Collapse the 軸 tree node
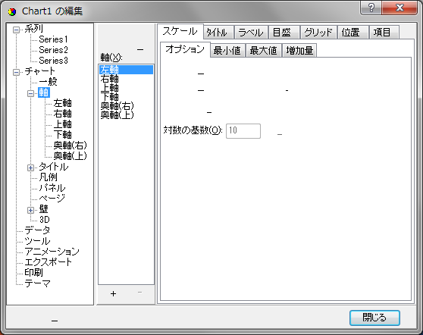Viewport: 423px width, 335px height. point(31,93)
